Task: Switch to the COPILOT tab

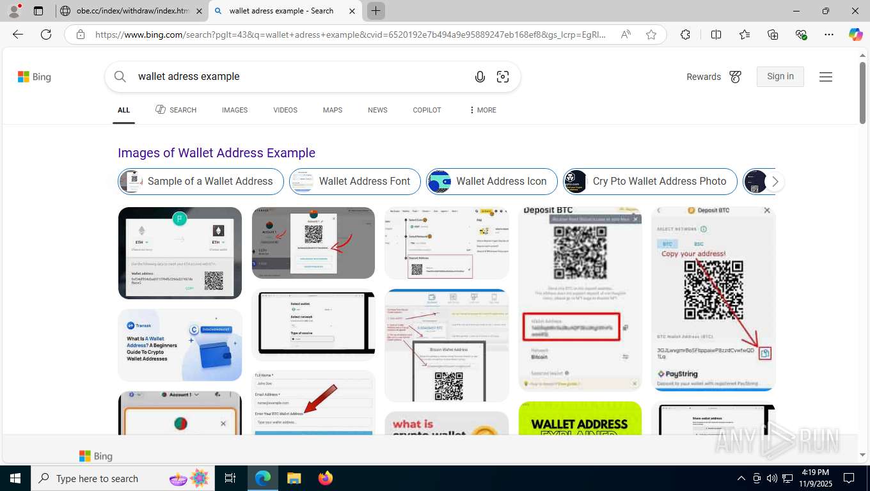Action: click(x=427, y=110)
